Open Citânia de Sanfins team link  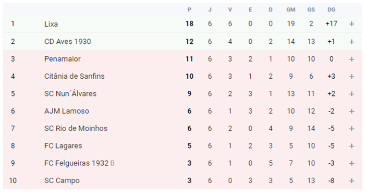[x=74, y=76]
